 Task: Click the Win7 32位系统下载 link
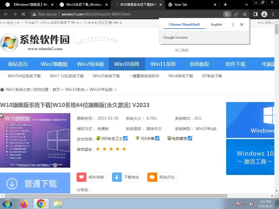[x=67, y=76]
